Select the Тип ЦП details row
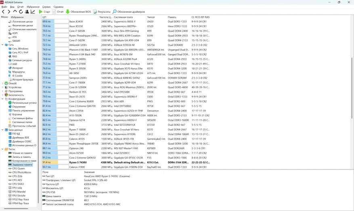 click(x=86, y=176)
